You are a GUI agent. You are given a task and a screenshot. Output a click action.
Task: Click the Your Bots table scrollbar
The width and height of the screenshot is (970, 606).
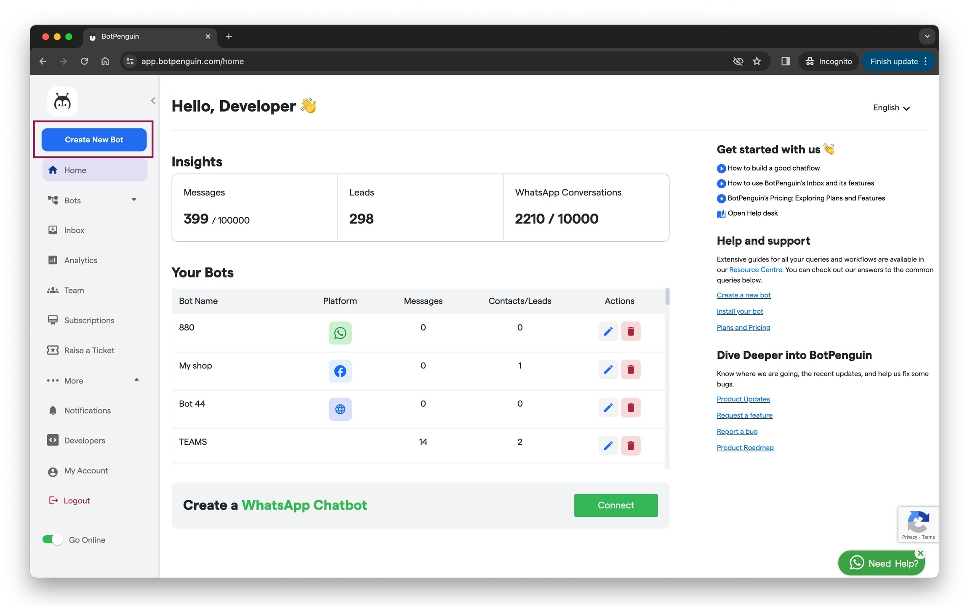click(667, 296)
